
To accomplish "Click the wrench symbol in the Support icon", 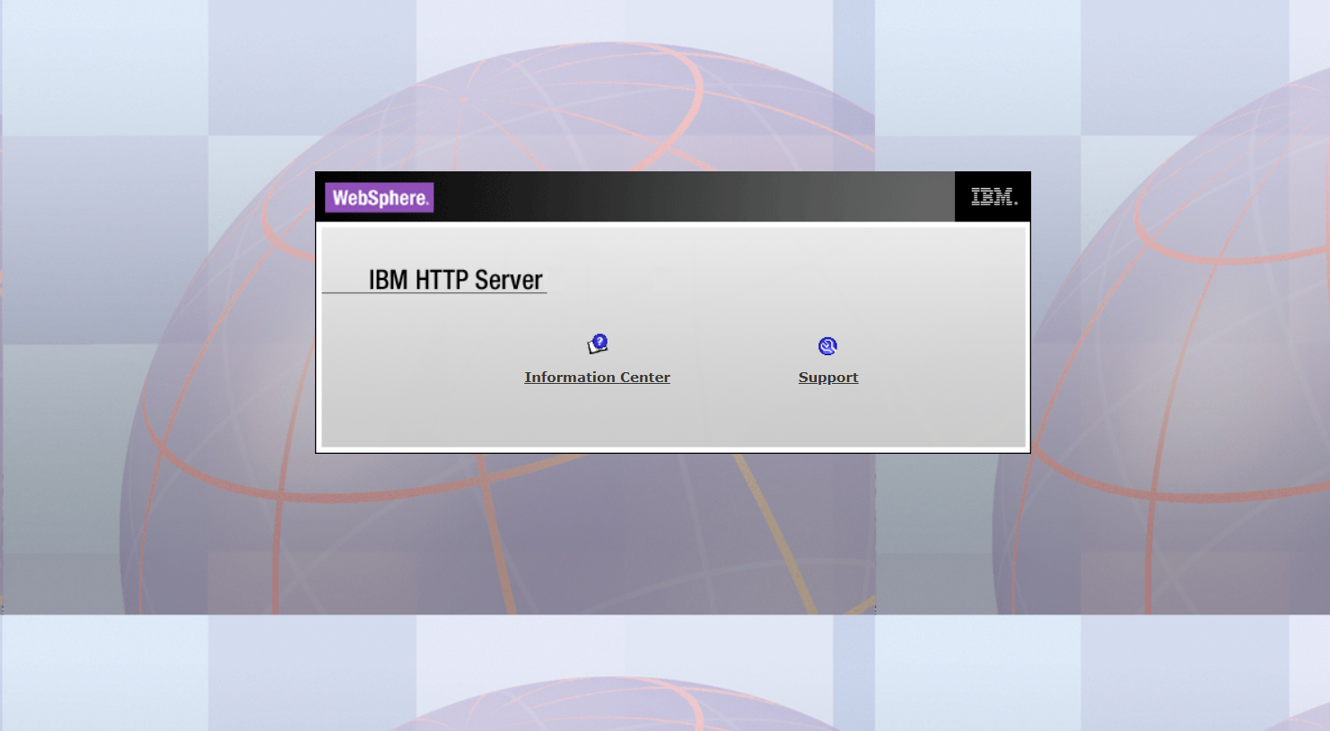I will 827,345.
